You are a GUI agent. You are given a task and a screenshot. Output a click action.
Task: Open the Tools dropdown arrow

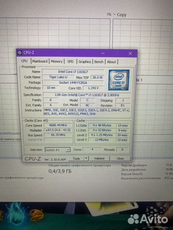coord(86,158)
